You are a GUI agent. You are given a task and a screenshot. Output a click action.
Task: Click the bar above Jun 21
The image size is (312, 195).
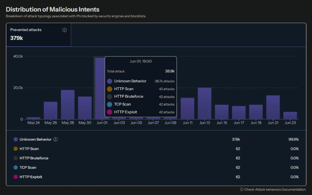click(273, 107)
